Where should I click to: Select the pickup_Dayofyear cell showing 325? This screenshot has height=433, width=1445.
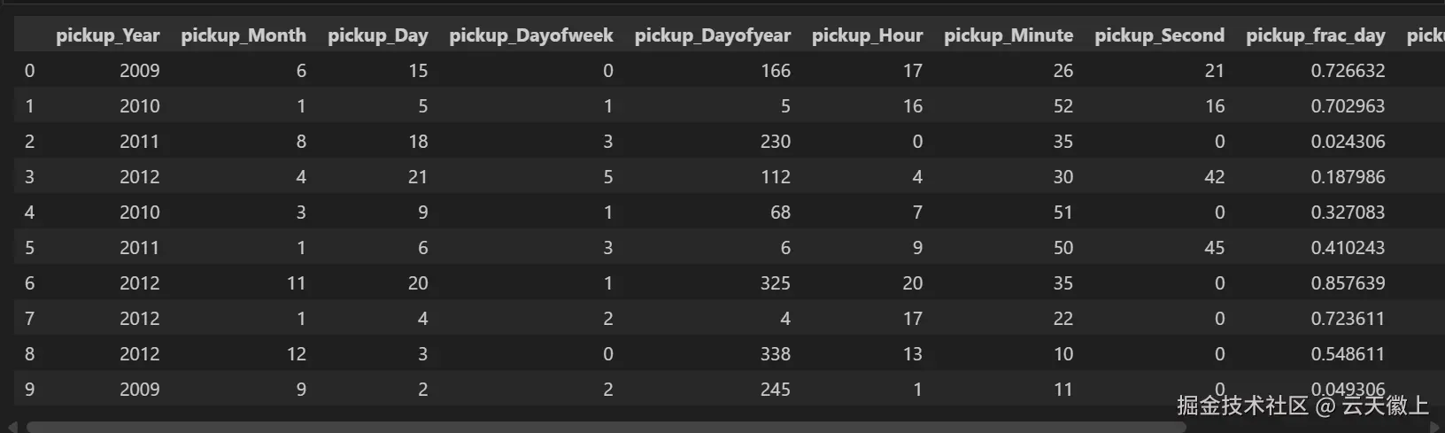[775, 283]
